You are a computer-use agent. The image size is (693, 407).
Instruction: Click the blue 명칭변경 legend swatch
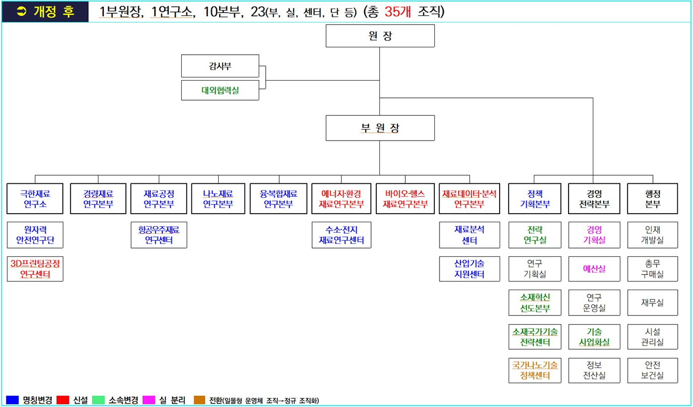tap(12, 400)
